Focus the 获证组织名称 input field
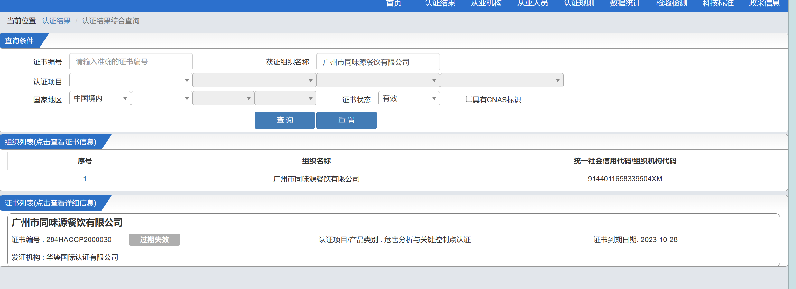796x289 pixels. point(378,62)
